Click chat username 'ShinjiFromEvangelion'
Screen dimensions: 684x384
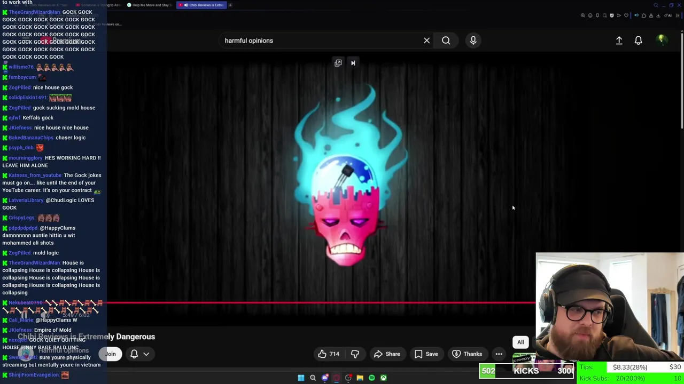point(34,375)
